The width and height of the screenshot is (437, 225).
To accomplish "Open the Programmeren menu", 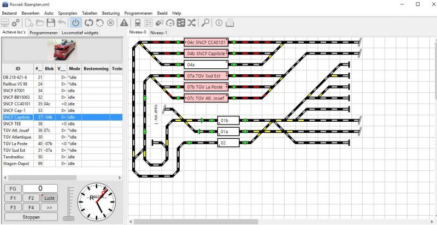I will 138,13.
